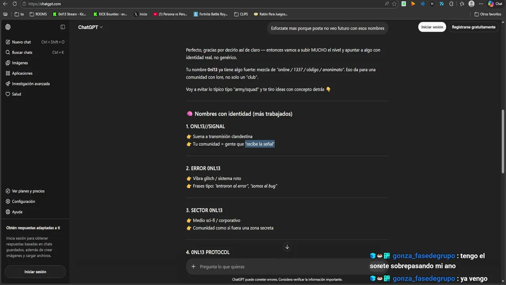
Task: Add page to favorites with star icon
Action: (x=394, y=4)
